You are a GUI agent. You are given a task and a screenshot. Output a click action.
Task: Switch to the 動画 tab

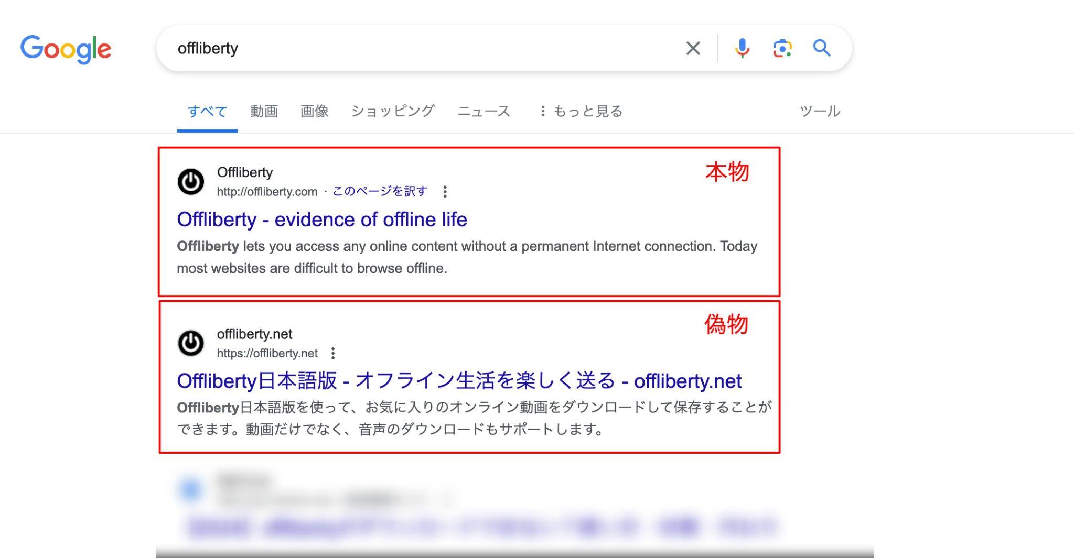click(x=264, y=111)
